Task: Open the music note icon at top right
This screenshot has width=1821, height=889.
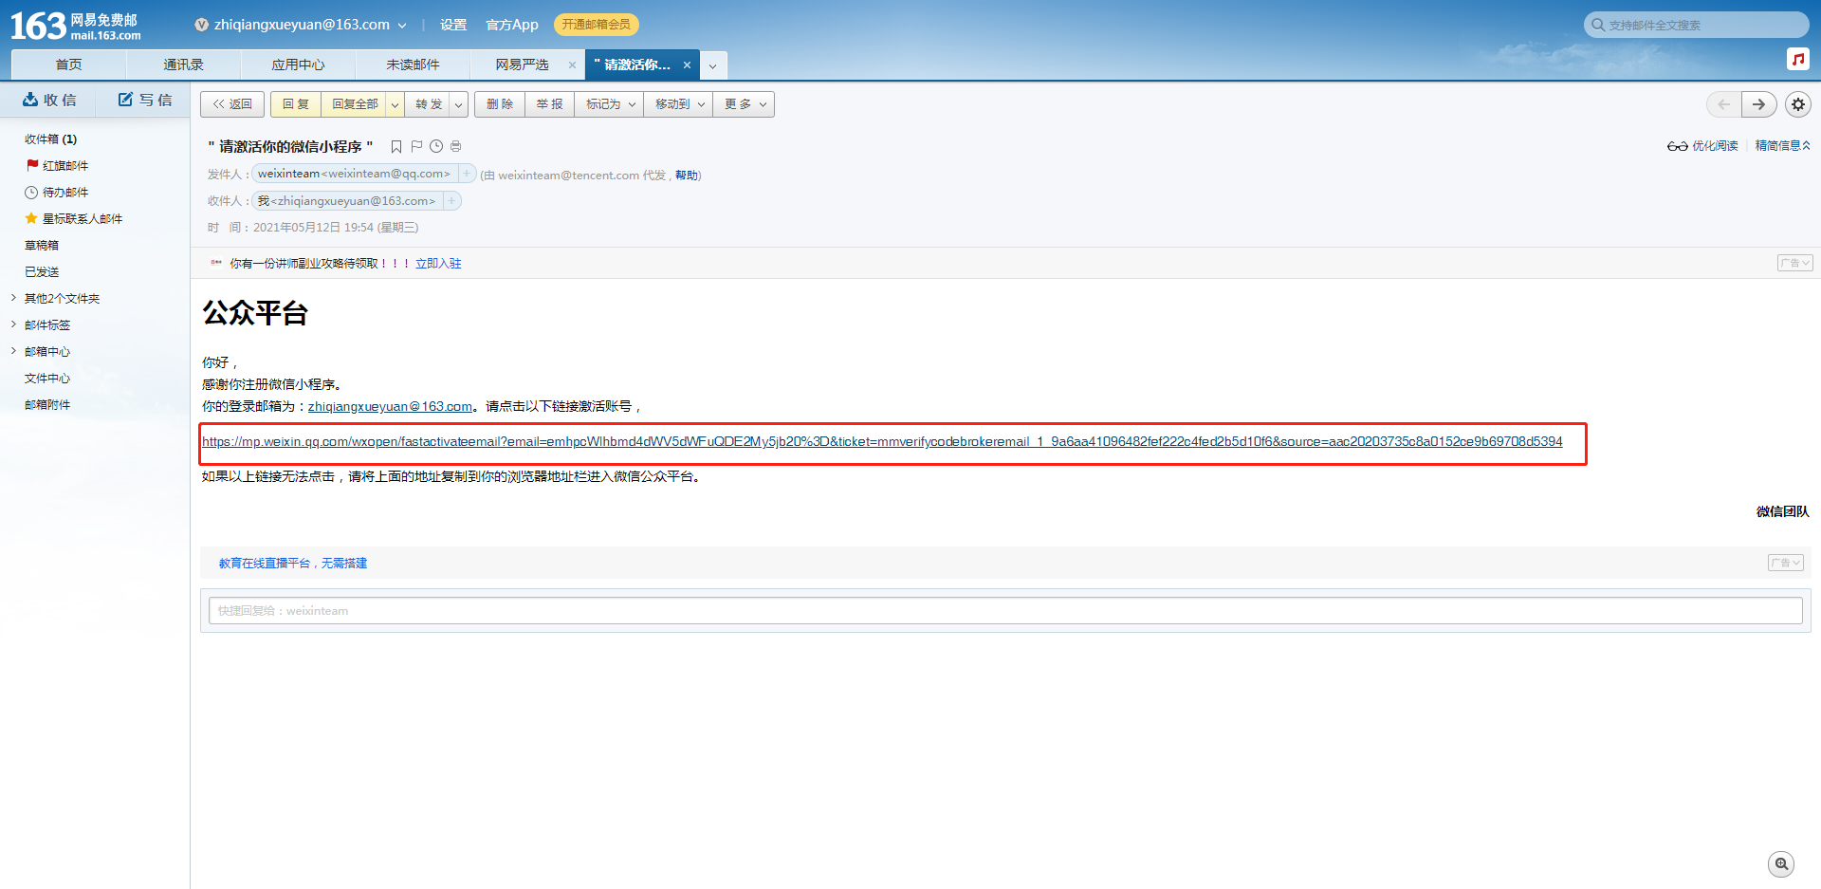Action: (x=1798, y=59)
